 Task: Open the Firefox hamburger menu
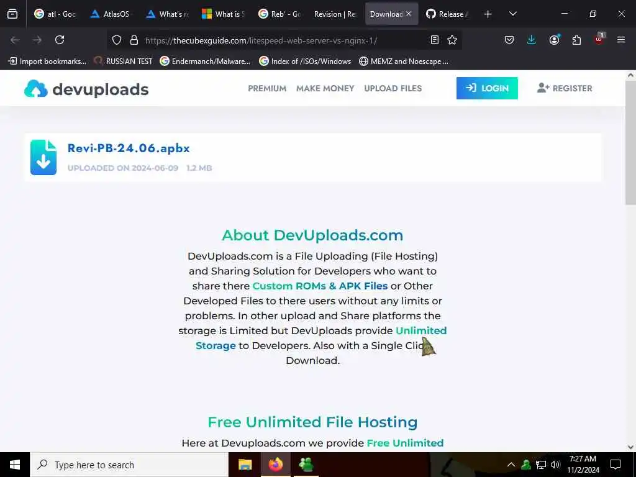pos(620,40)
